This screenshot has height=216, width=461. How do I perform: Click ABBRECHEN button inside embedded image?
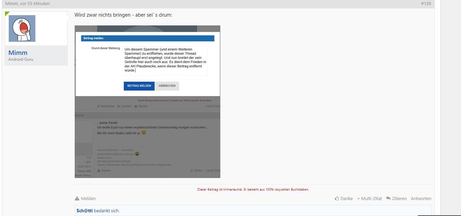tap(167, 86)
